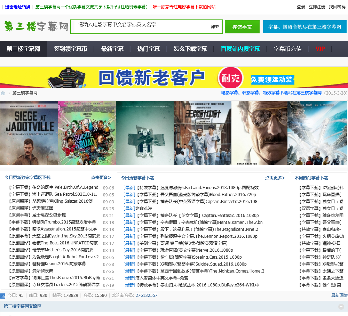Open 点击更多 in 今日更新独家字幕区下载
The width and height of the screenshot is (348, 316).
click(101, 178)
